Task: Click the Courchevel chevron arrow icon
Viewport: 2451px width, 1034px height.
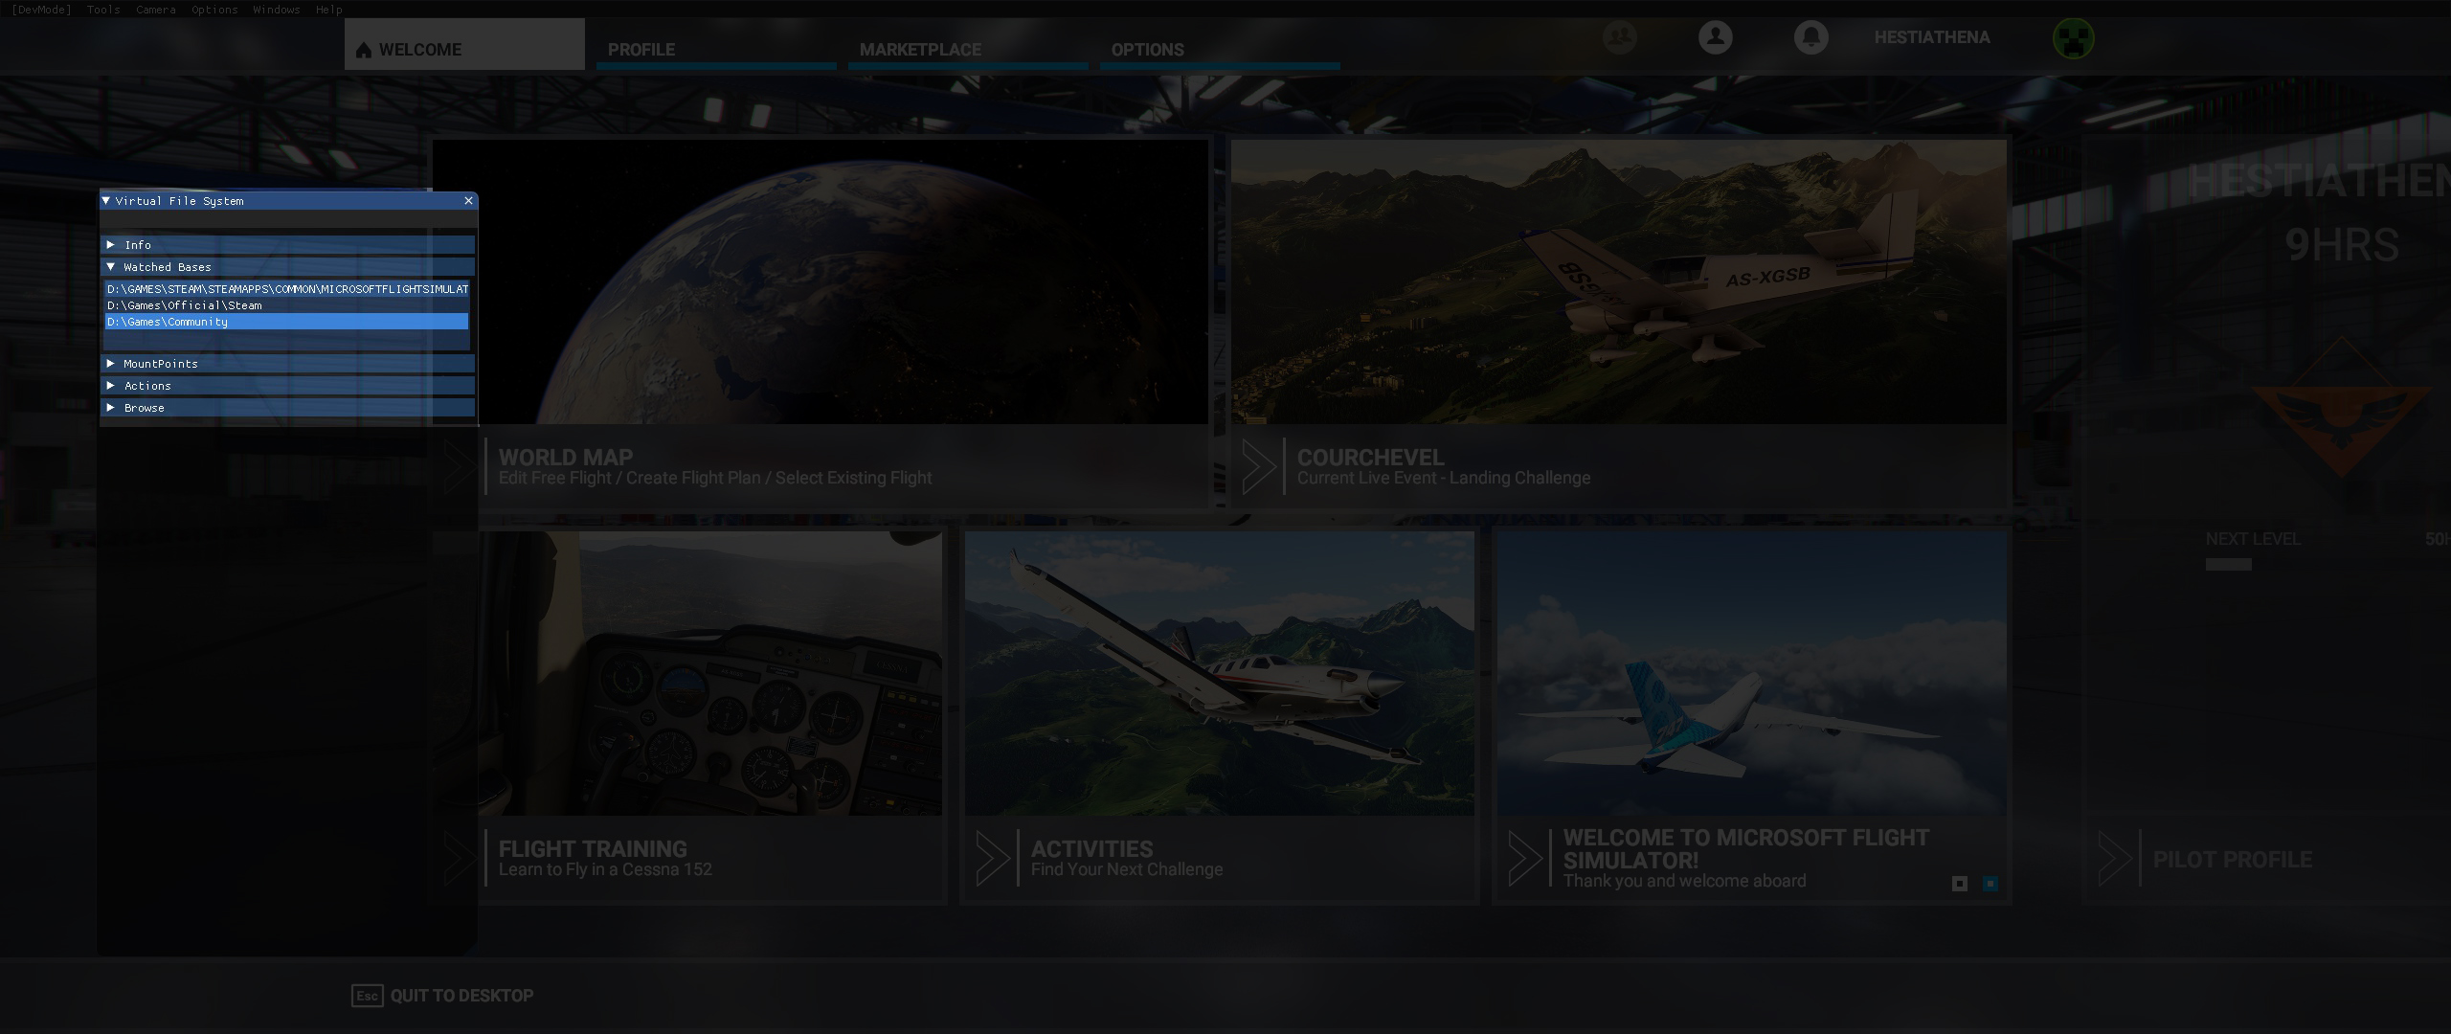Action: (x=1259, y=466)
